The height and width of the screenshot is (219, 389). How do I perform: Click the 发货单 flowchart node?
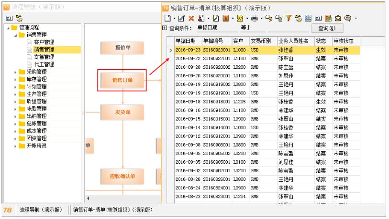122,112
